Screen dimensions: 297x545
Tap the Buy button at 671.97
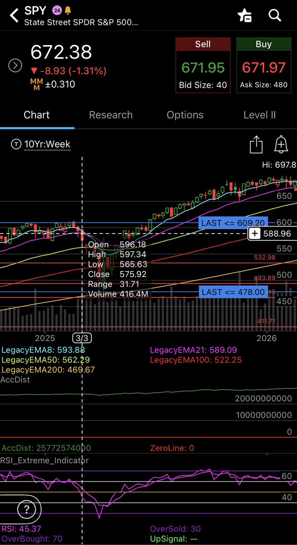[x=264, y=65]
